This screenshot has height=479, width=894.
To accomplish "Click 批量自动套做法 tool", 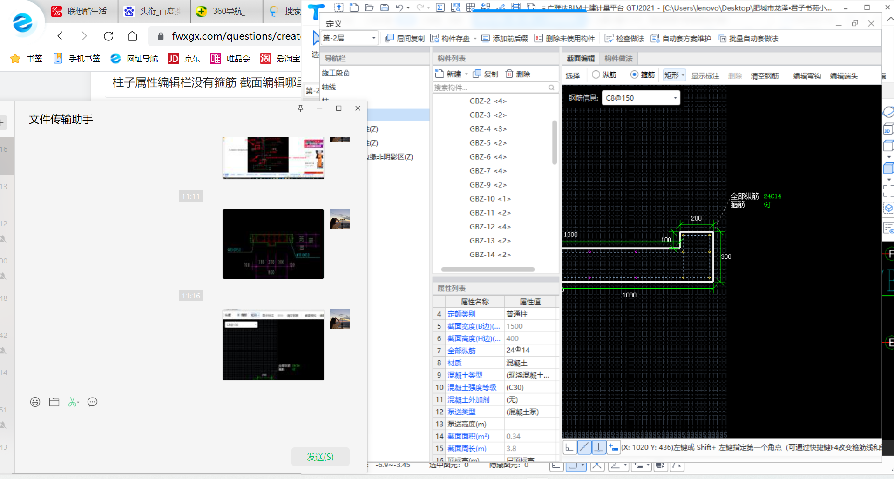I will [748, 38].
